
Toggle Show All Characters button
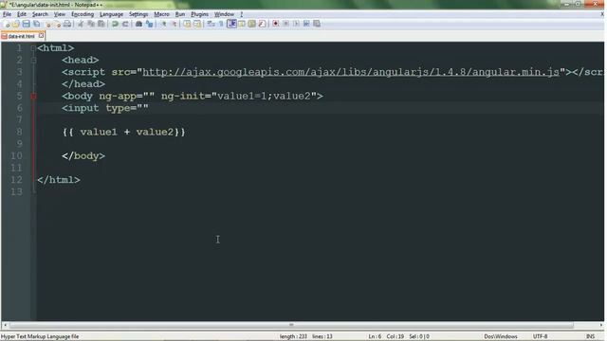[x=221, y=24]
